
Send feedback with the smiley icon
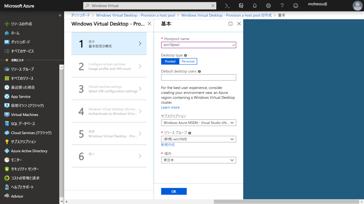tap(296, 6)
